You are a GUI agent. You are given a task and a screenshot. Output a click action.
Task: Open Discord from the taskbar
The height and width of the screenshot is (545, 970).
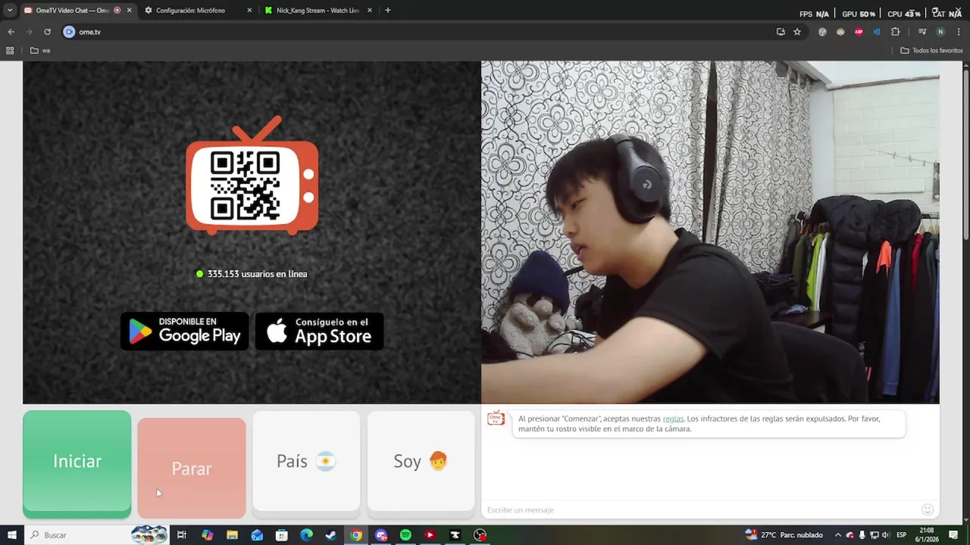coord(381,535)
